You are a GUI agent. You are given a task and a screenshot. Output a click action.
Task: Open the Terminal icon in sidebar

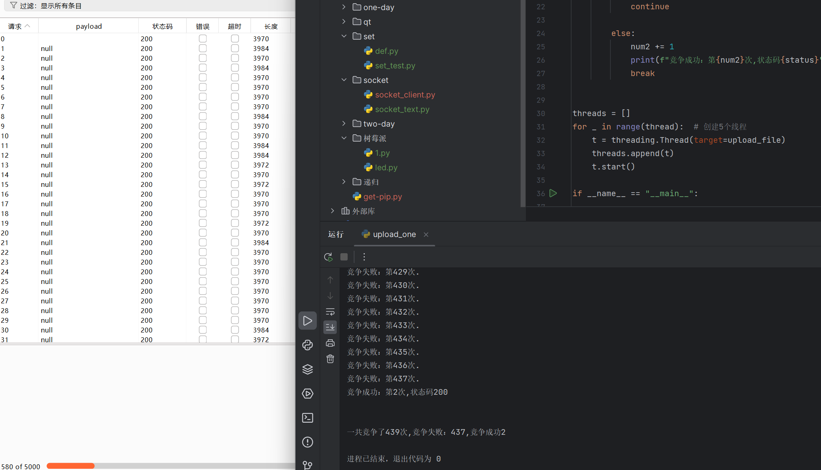[307, 418]
